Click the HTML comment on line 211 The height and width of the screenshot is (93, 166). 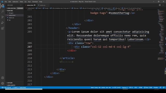[x=66, y=62]
